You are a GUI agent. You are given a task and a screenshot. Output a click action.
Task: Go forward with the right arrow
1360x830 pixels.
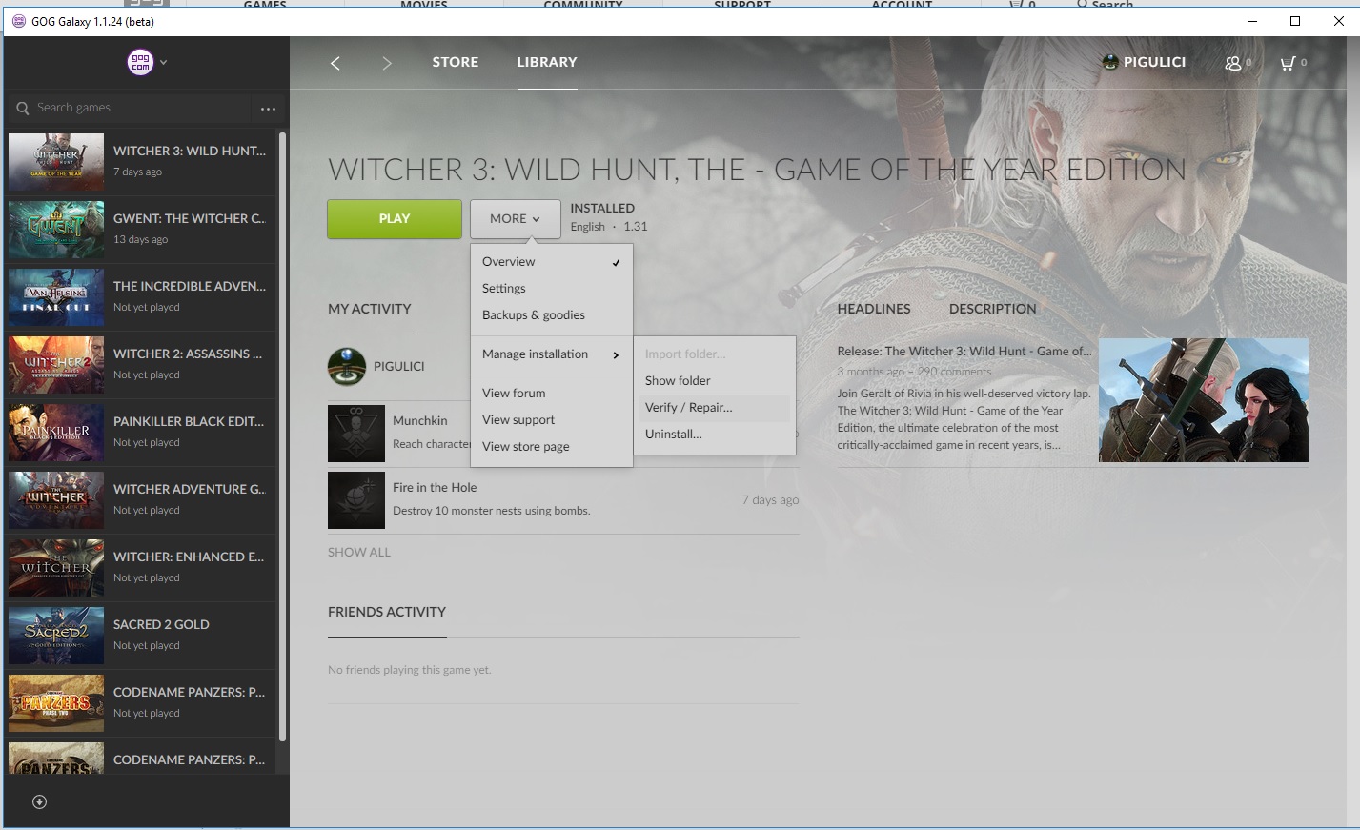point(386,63)
